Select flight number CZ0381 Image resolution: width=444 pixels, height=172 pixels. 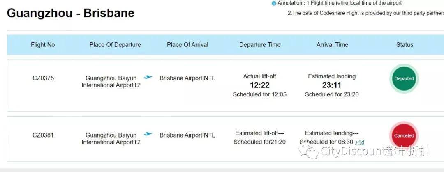tap(43, 135)
